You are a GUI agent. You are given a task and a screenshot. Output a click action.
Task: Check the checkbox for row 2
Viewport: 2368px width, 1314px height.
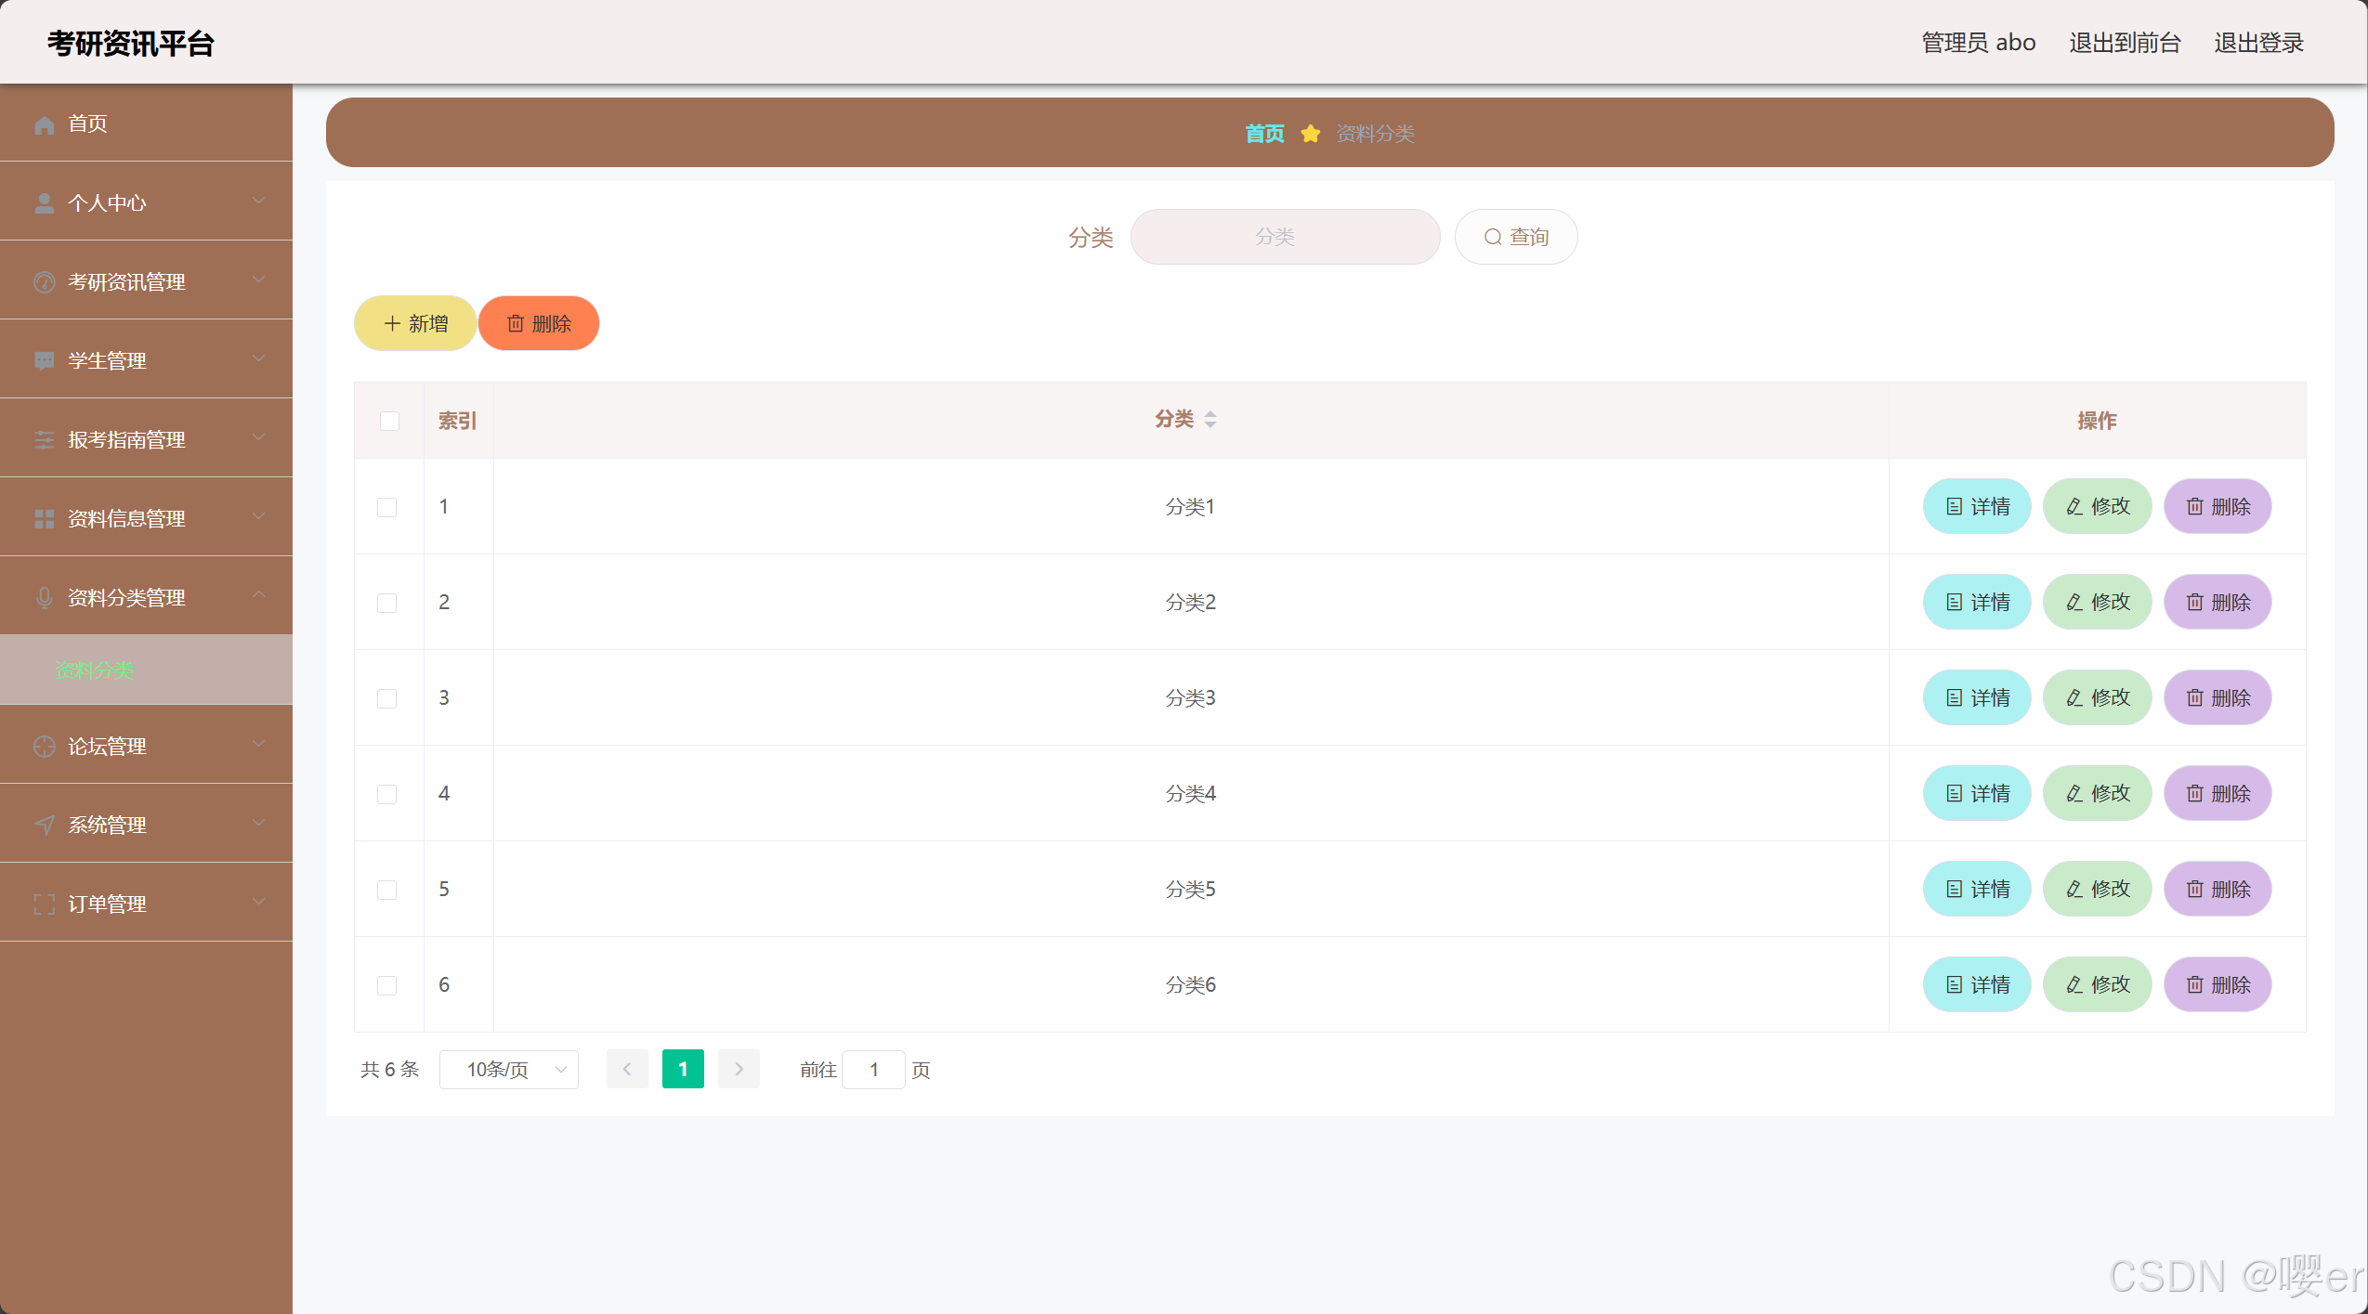tap(386, 603)
